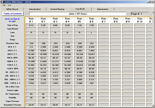The height and width of the screenshot is (108, 155).
Task: Click Run # 10 header to edit
Action: tap(140, 20)
